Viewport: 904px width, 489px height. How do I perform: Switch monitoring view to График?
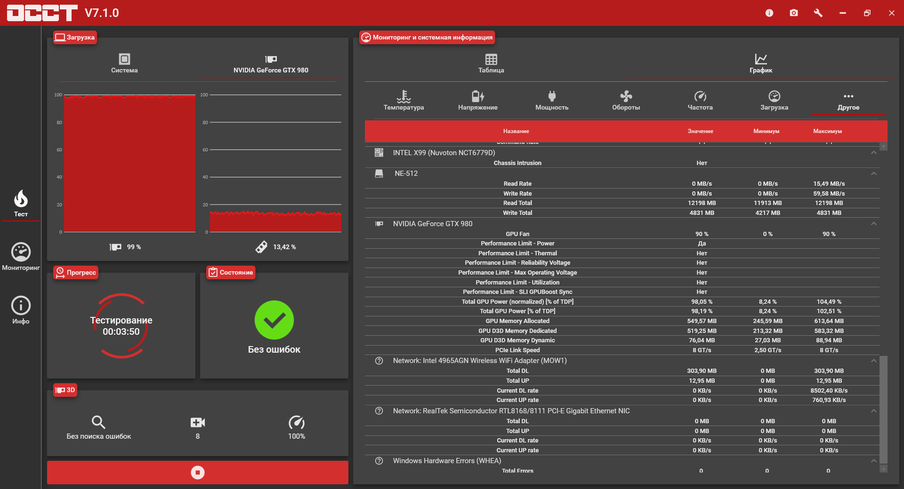(761, 63)
